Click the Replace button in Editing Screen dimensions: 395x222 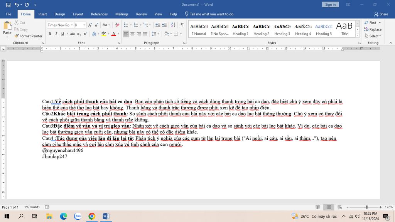[373, 29]
